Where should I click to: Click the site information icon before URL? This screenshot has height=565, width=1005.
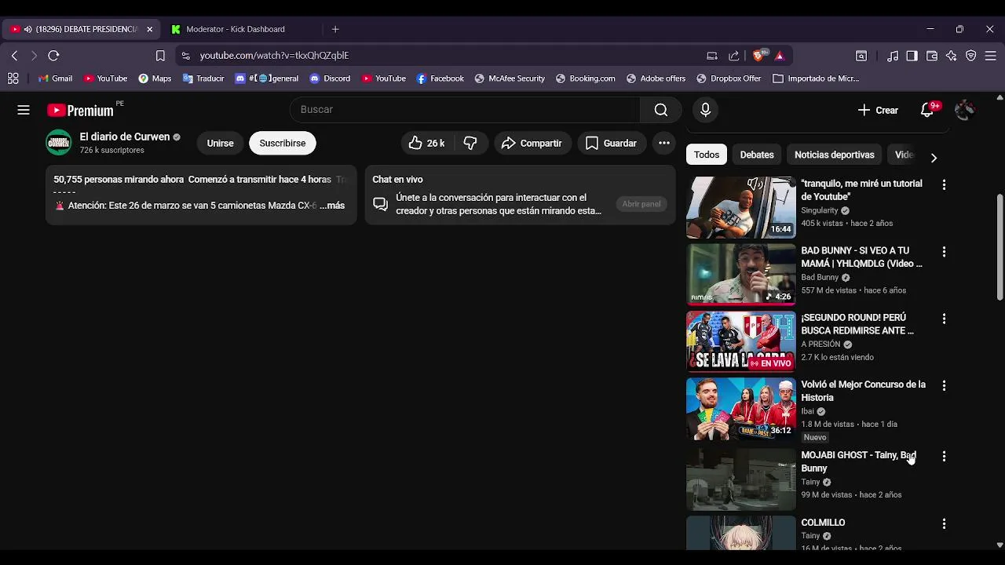pos(185,56)
